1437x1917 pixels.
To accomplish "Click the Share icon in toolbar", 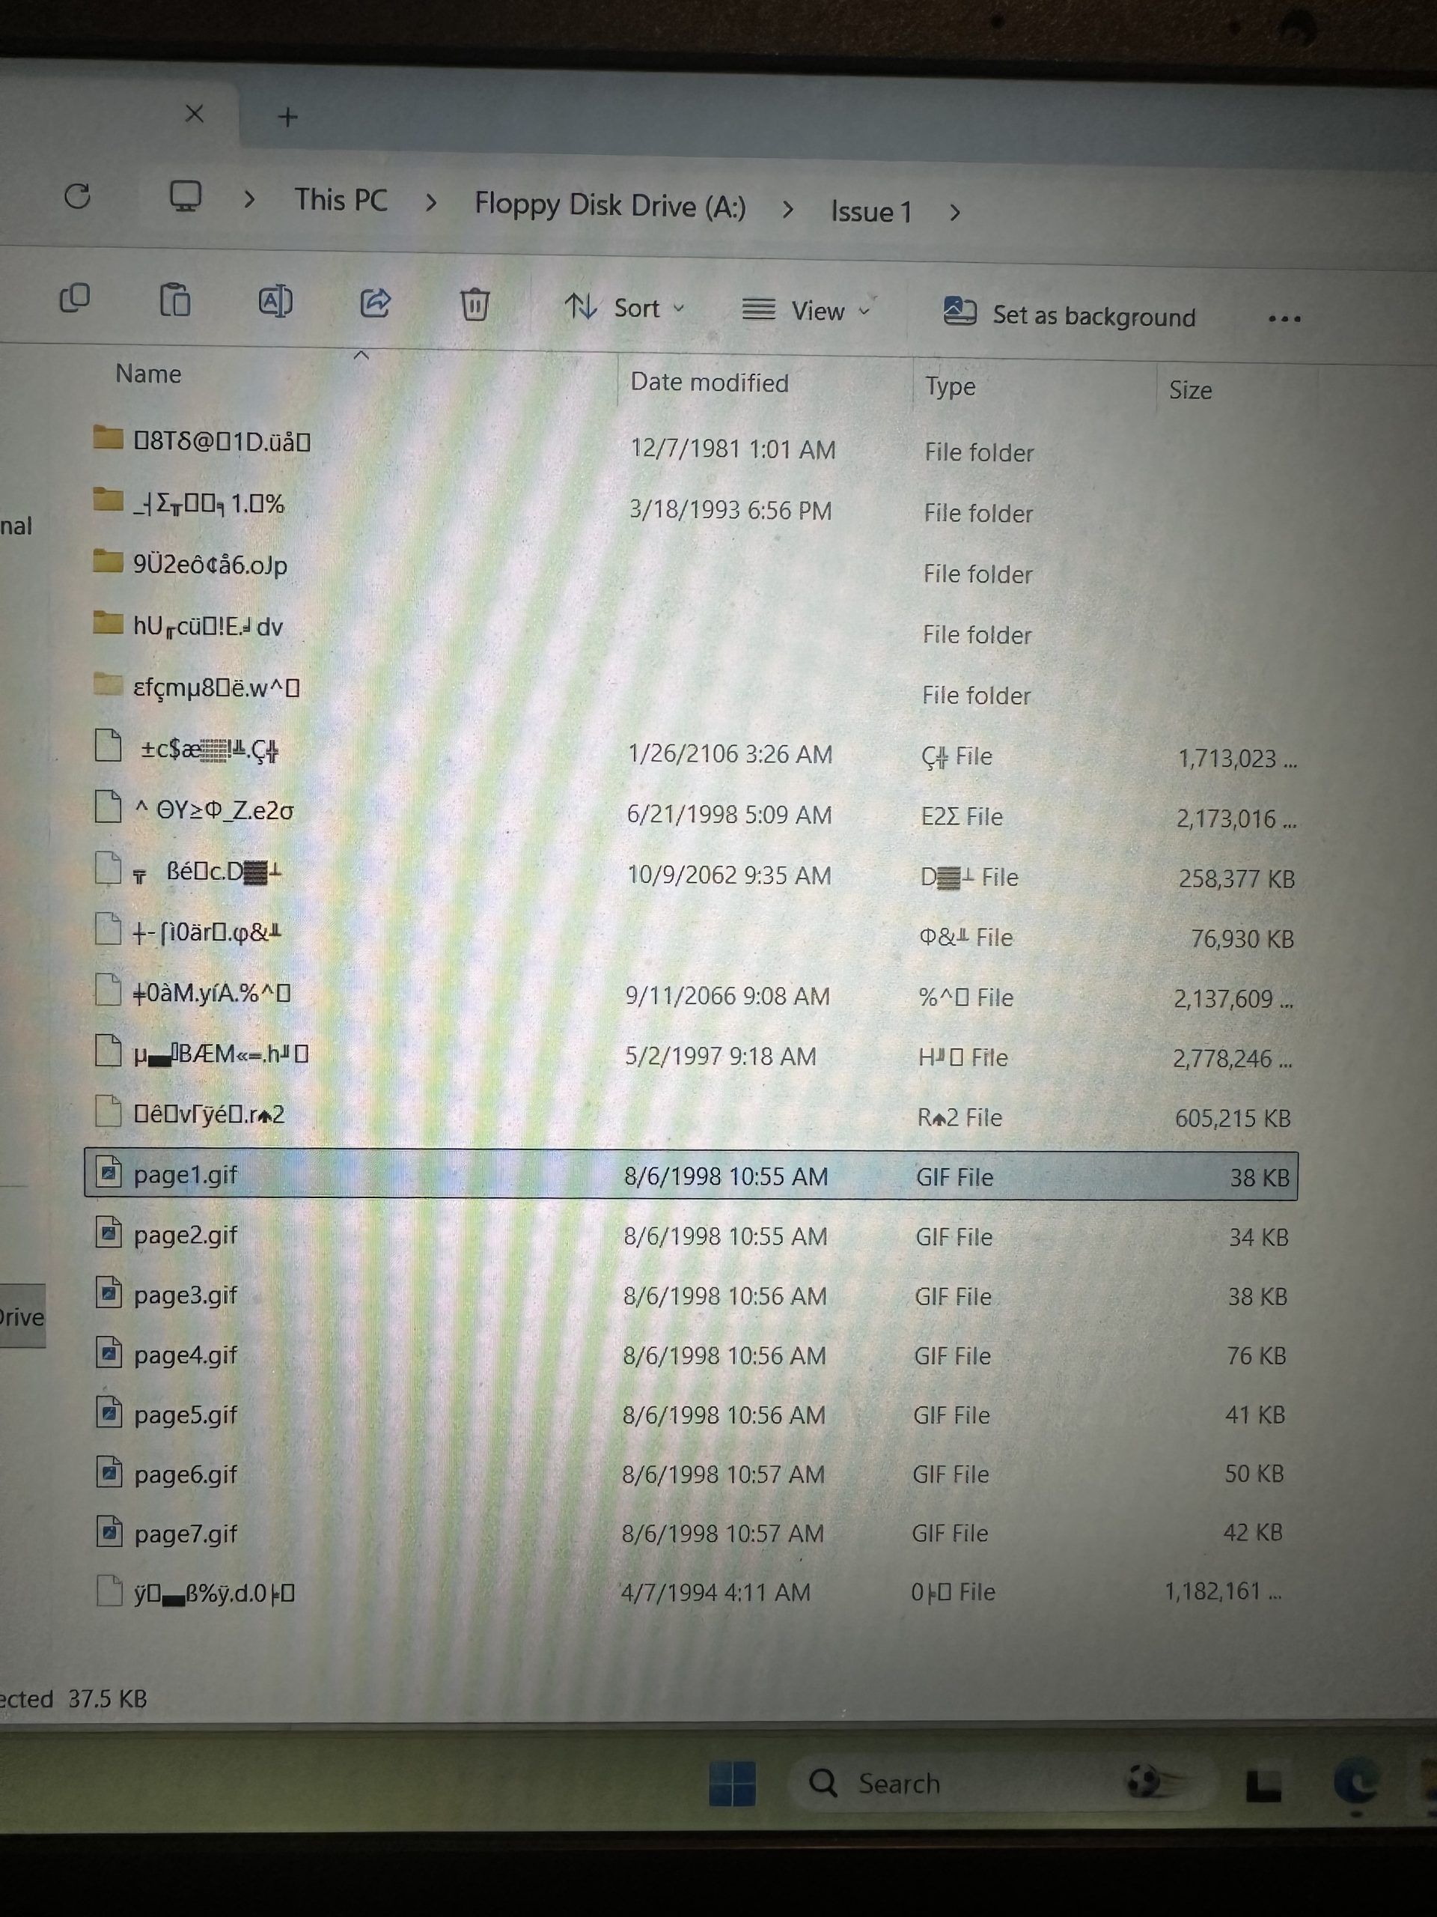I will pyautogui.click(x=375, y=303).
